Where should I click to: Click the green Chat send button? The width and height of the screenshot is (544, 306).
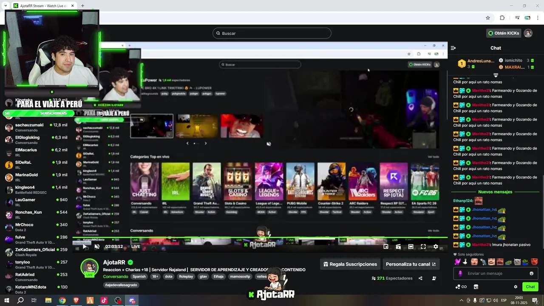[530, 287]
